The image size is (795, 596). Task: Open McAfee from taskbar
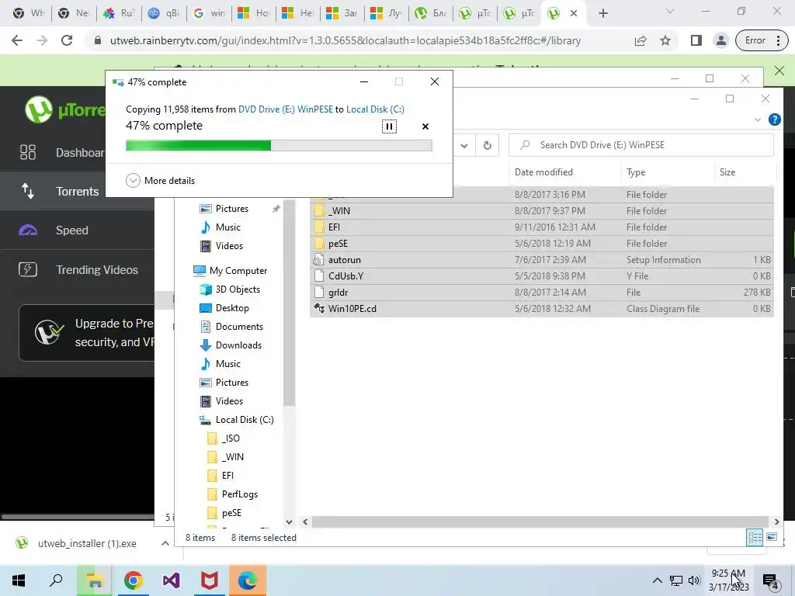click(209, 580)
